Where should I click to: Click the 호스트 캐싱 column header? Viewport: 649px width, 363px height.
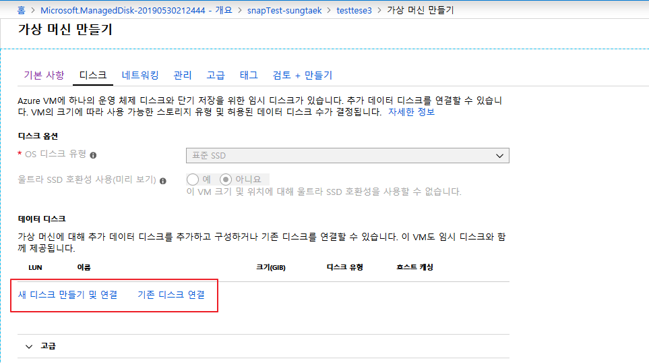[x=414, y=267]
